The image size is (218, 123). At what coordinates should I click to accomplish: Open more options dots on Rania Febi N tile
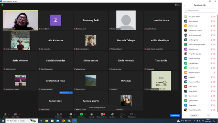[71, 93]
